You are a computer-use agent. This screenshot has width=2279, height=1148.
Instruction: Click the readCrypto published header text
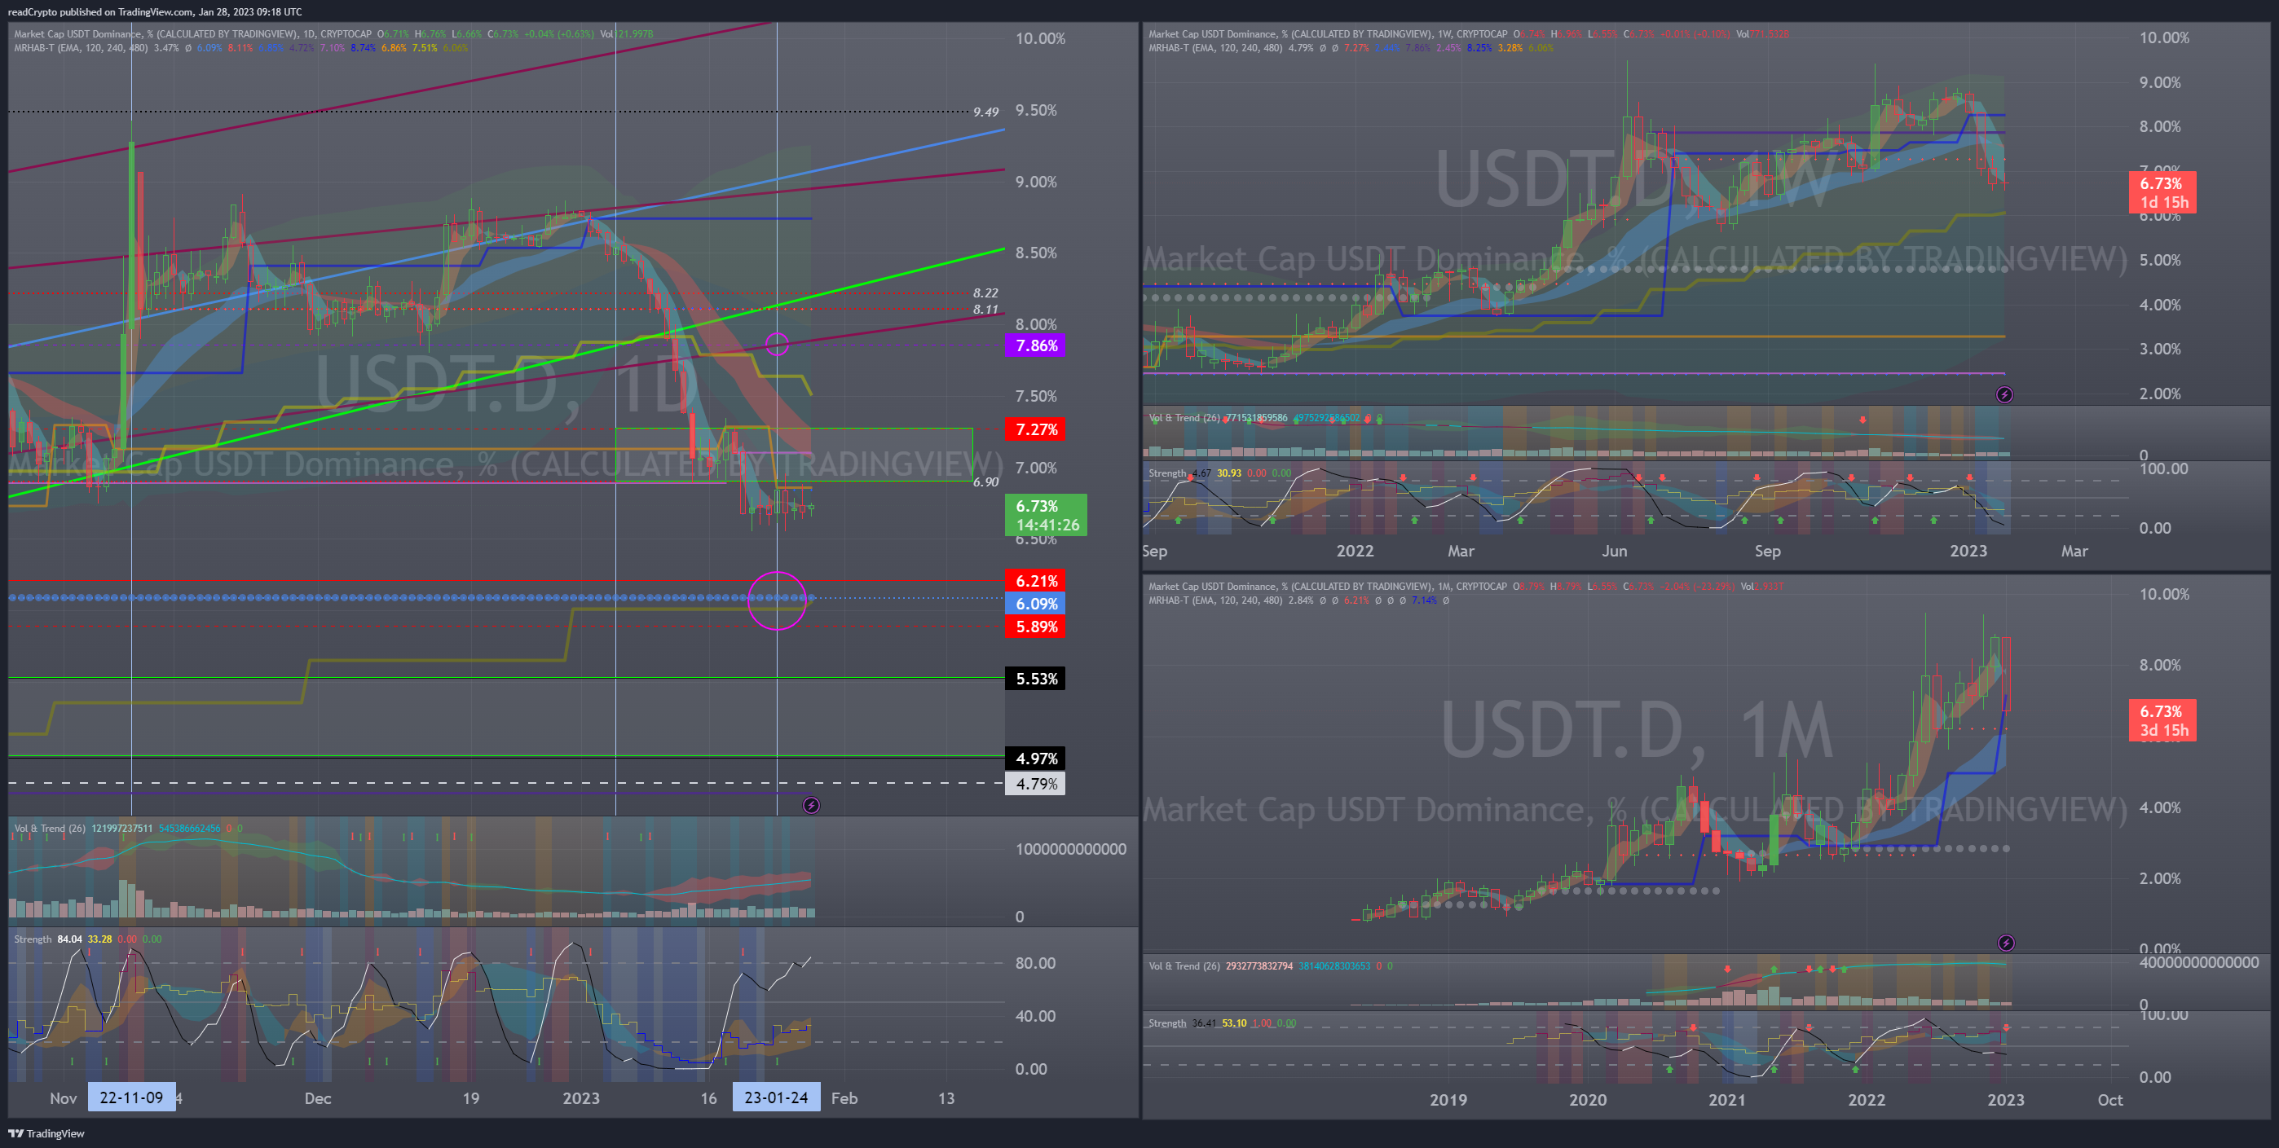(x=155, y=11)
